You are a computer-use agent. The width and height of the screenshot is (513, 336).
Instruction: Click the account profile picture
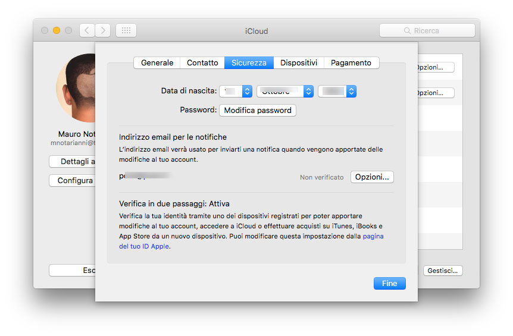coord(76,89)
